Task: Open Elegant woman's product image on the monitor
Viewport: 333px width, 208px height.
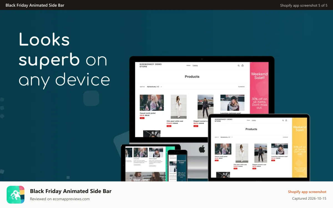Action: pos(206,107)
